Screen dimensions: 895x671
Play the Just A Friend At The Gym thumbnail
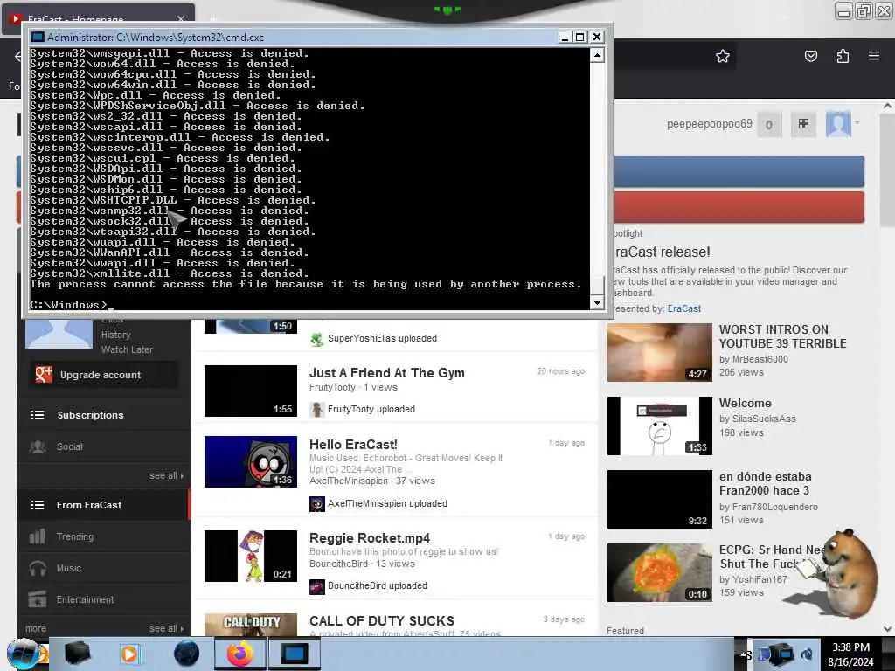tap(251, 391)
